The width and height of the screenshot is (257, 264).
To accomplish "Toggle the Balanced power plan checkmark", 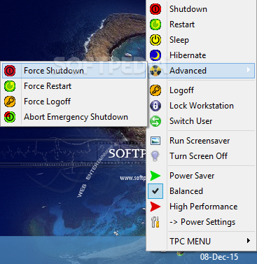I will click(155, 191).
